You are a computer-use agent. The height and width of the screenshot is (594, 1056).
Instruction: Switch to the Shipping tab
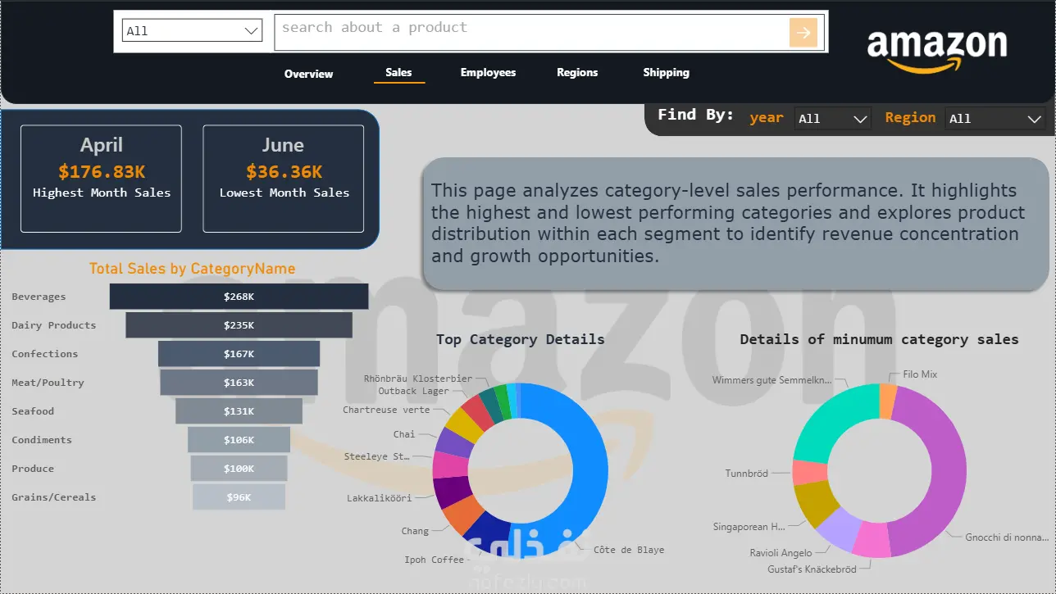666,72
